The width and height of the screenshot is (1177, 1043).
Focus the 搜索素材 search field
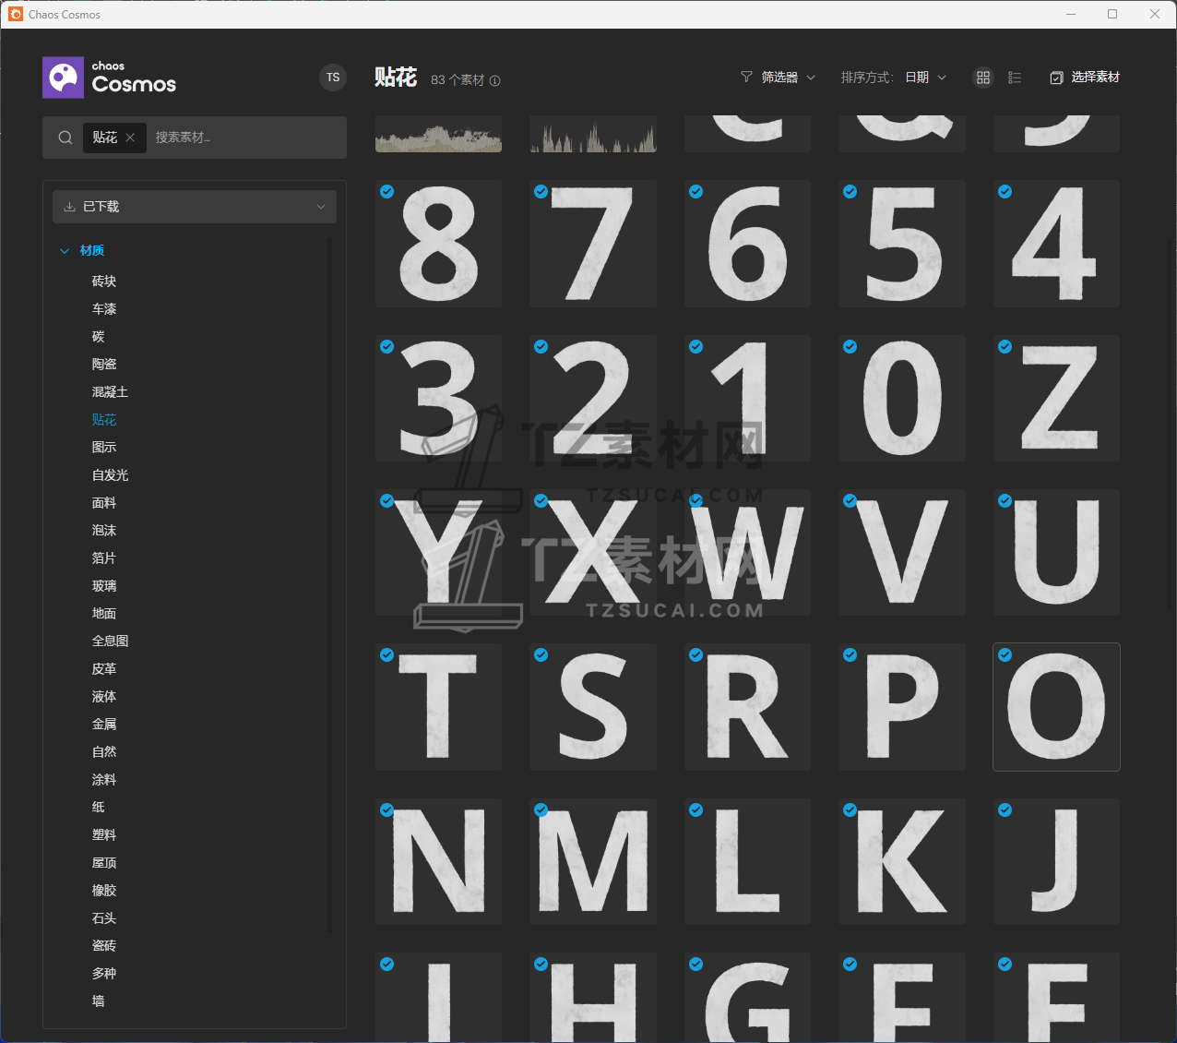pyautogui.click(x=246, y=138)
